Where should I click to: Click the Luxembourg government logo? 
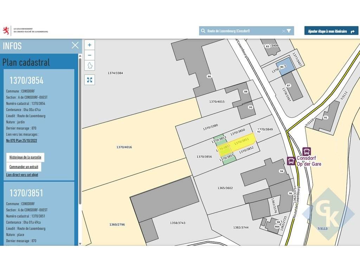[25, 30]
